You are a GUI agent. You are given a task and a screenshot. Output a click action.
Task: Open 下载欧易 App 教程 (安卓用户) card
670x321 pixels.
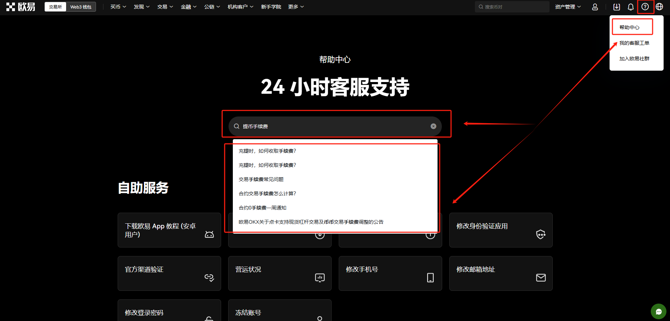tap(169, 230)
